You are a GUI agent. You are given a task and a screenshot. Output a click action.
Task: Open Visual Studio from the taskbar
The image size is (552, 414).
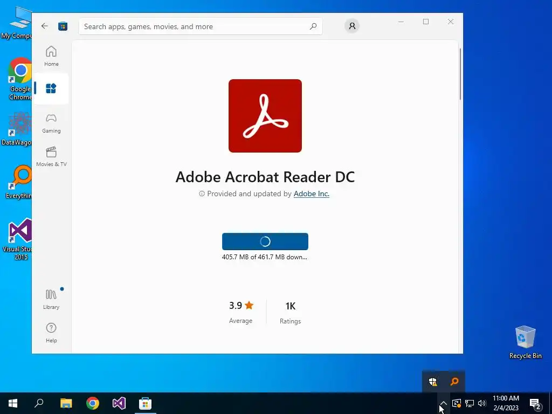coord(119,403)
